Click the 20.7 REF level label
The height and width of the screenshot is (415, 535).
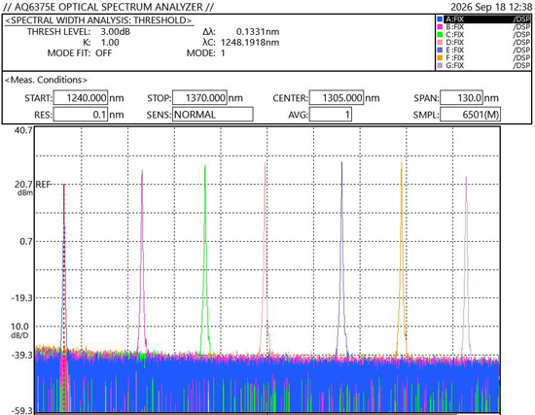point(32,185)
